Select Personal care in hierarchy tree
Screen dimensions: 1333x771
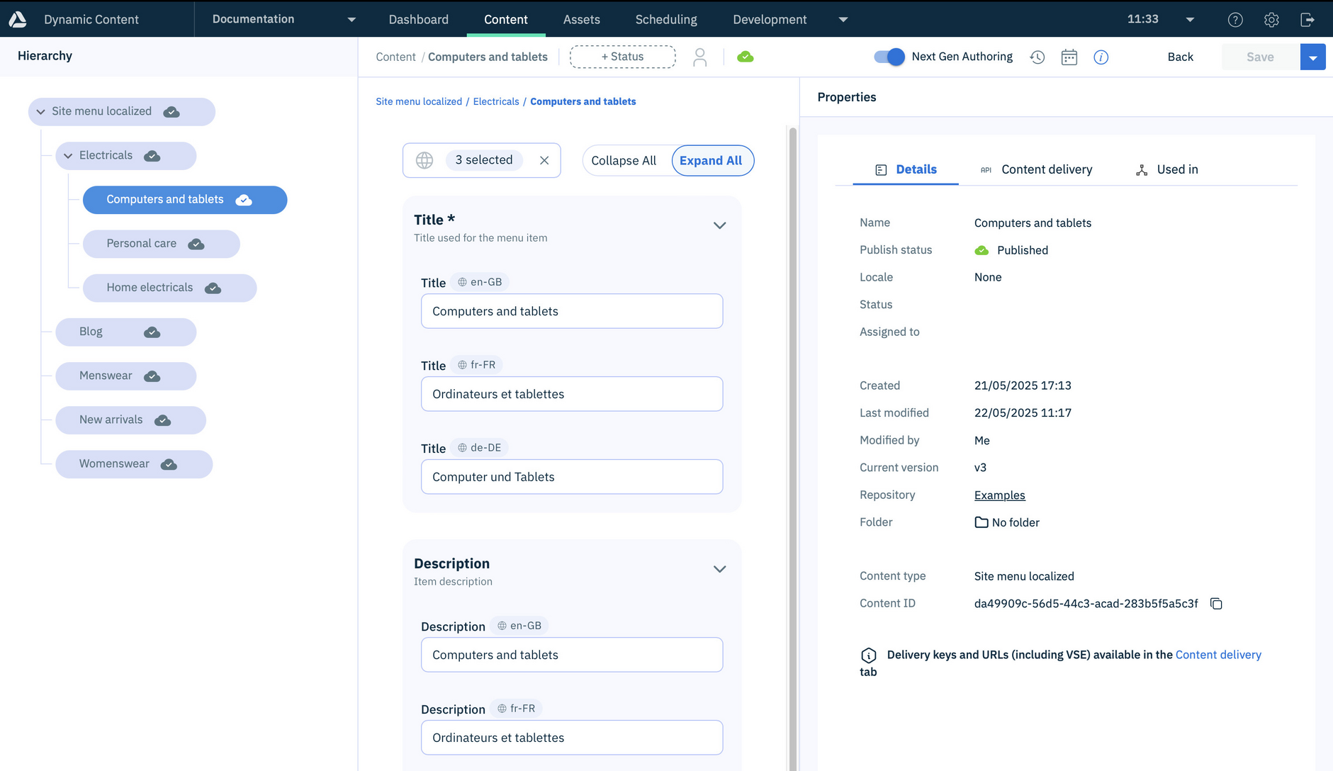click(161, 244)
